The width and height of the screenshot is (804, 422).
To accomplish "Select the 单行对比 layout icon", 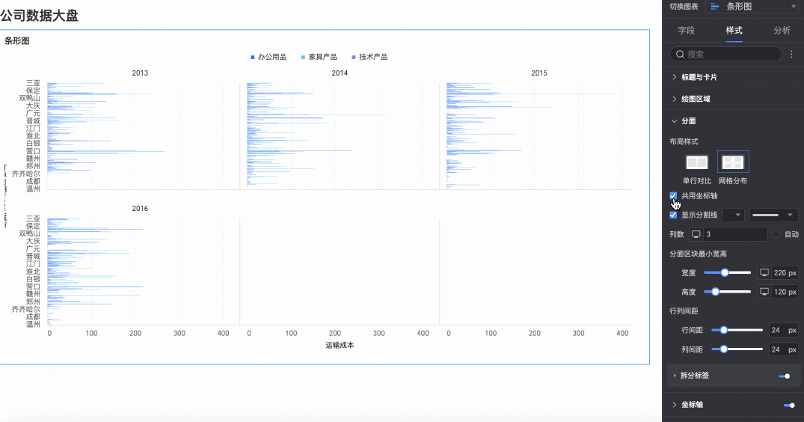I will (x=697, y=162).
